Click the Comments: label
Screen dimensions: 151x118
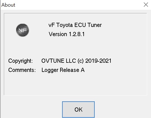22,70
